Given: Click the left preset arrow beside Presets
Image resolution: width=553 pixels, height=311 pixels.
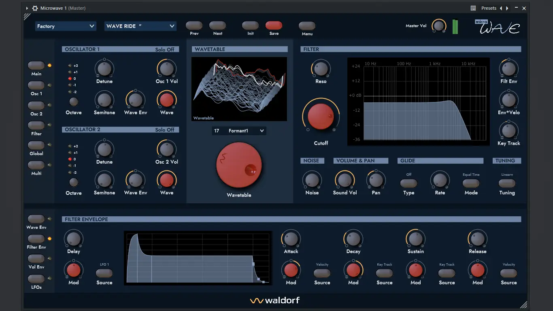Looking at the screenshot, I should coord(501,8).
